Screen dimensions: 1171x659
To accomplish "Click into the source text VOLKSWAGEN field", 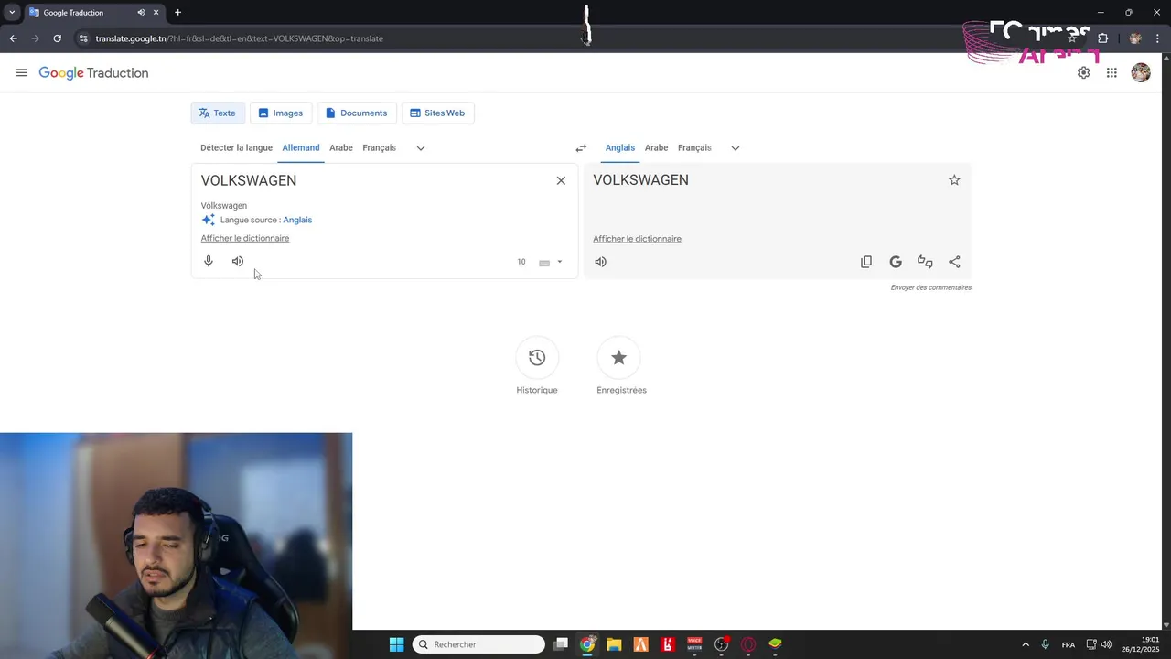I will click(371, 181).
